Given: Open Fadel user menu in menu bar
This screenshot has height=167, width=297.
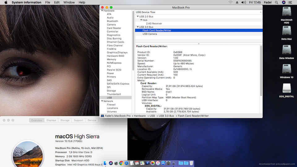Looking at the screenshot, I should coord(268,2).
